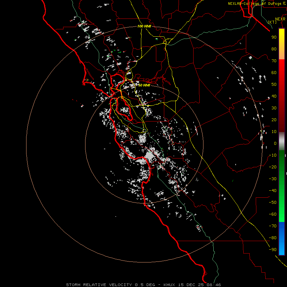Select the -10 value on velocity scale
Viewport: 287px width, 287px height.
tap(273, 155)
